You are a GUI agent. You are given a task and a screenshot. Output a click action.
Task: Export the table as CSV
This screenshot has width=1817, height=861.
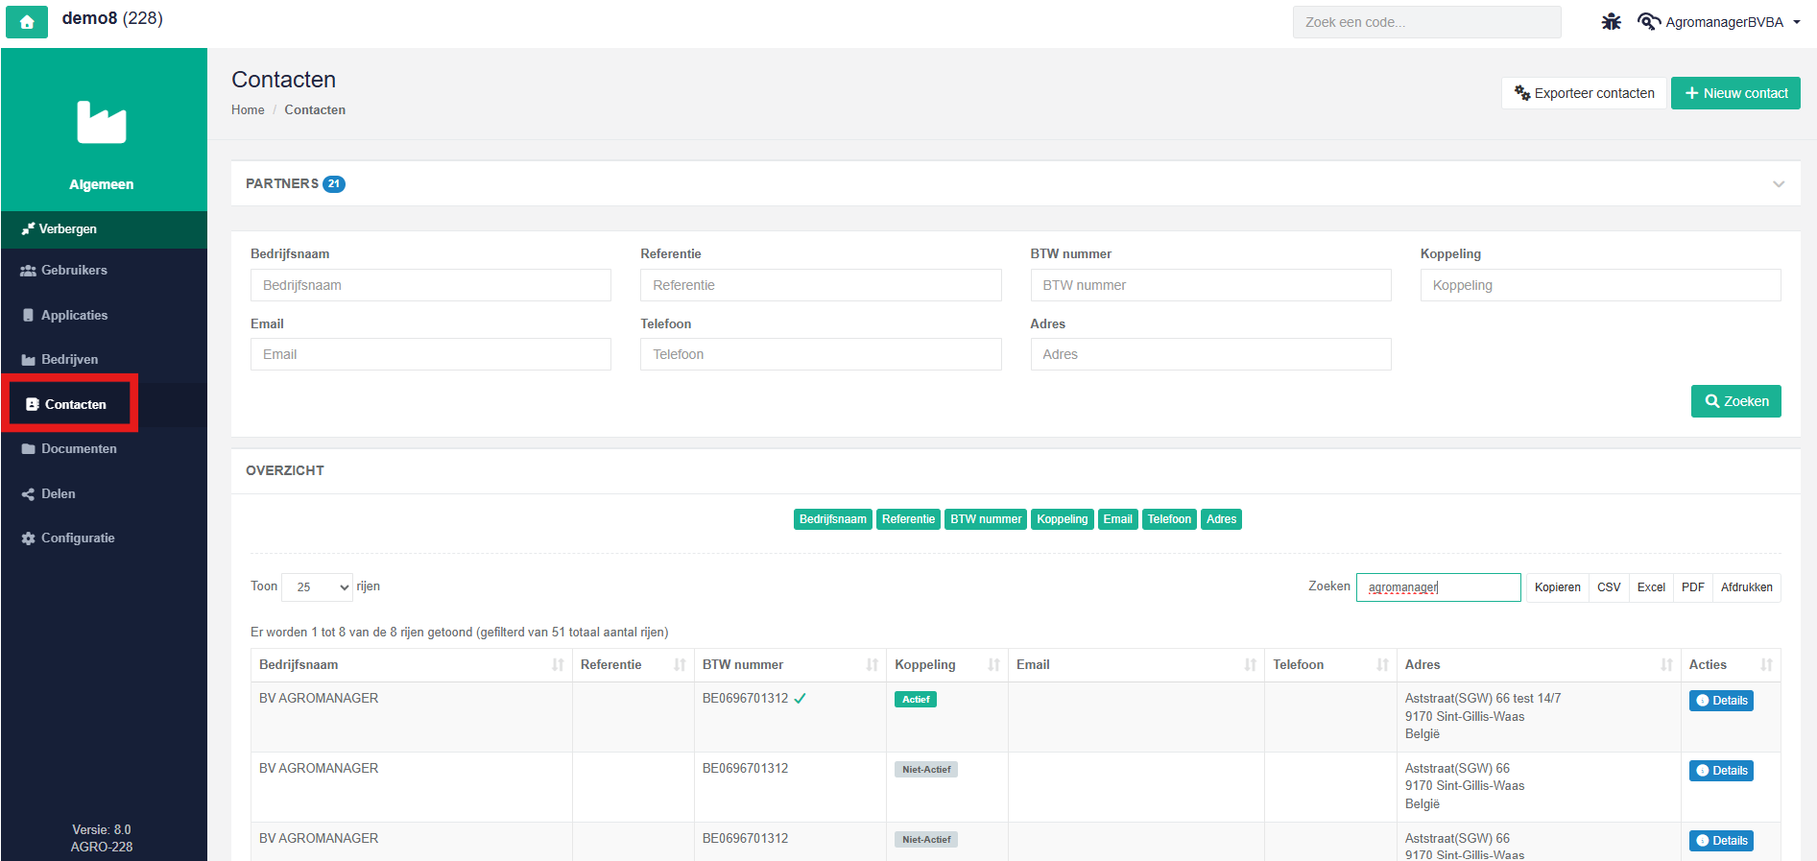click(1609, 587)
